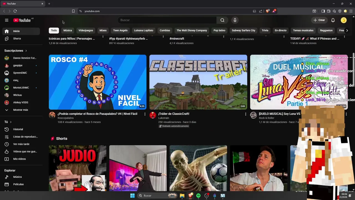Viewport: 355px width, 200px height.
Task: Select the Todo filter chip
Action: (54, 30)
